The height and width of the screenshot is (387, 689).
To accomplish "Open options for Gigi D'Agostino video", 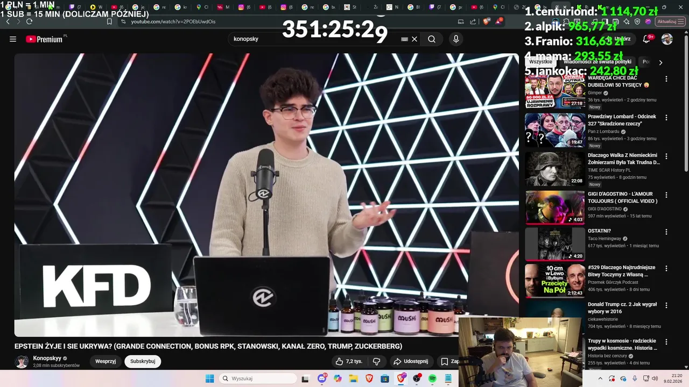I will (x=666, y=195).
